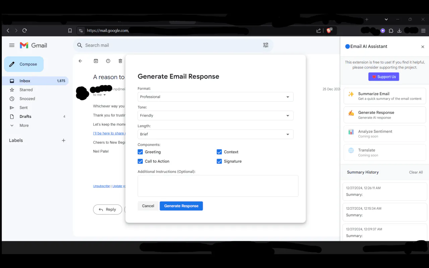Open the Gmail main menu hamburger icon
This screenshot has height=268, width=429.
[x=12, y=45]
